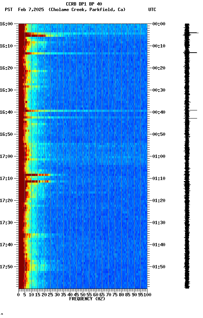This screenshot has width=203, height=318.
Task: Click the 55 Hz frequency axis label
Action: pos(89,295)
